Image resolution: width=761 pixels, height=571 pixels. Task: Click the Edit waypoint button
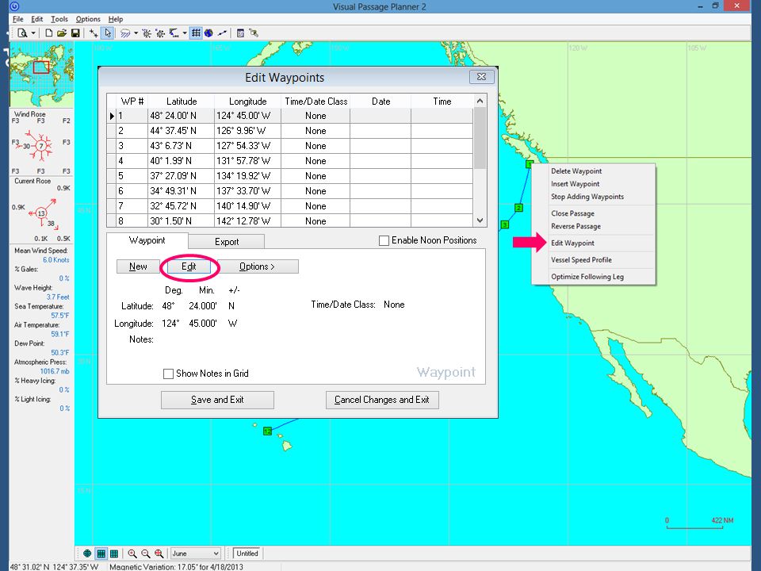tap(189, 266)
